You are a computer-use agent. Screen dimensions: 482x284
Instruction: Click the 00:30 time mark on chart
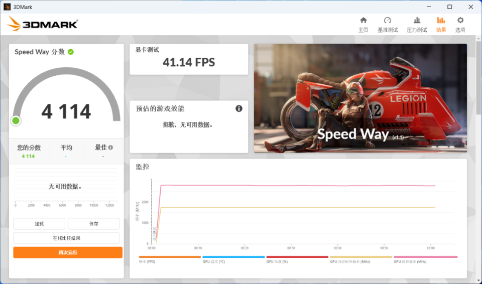tap(291, 248)
